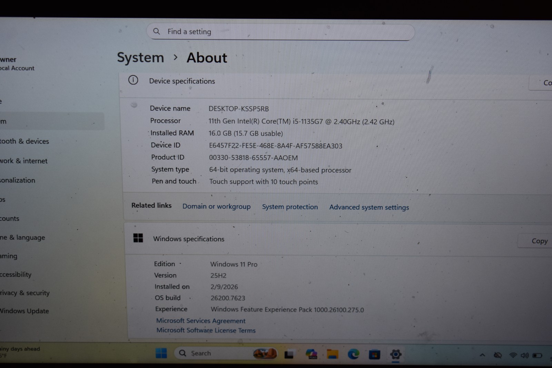Viewport: 552px width, 368px height.
Task: Show hidden system tray icons
Action: 482,355
